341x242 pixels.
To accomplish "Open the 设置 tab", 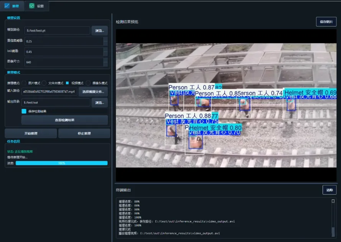I will tap(36, 6).
